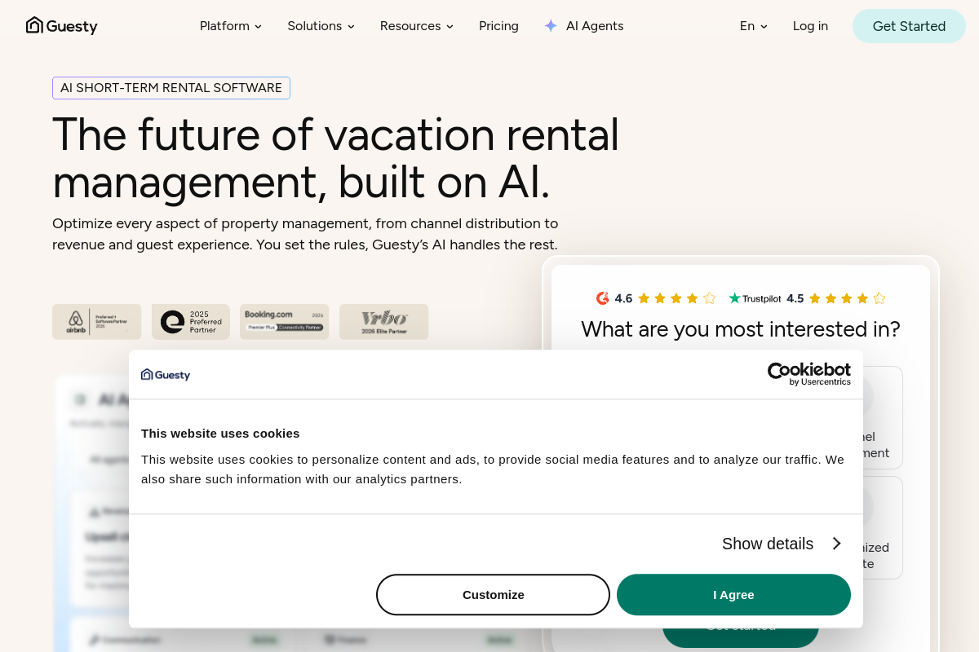Image resolution: width=979 pixels, height=652 pixels.
Task: Click the Vrbo 2026 Elite Partner badge
Action: tap(383, 322)
